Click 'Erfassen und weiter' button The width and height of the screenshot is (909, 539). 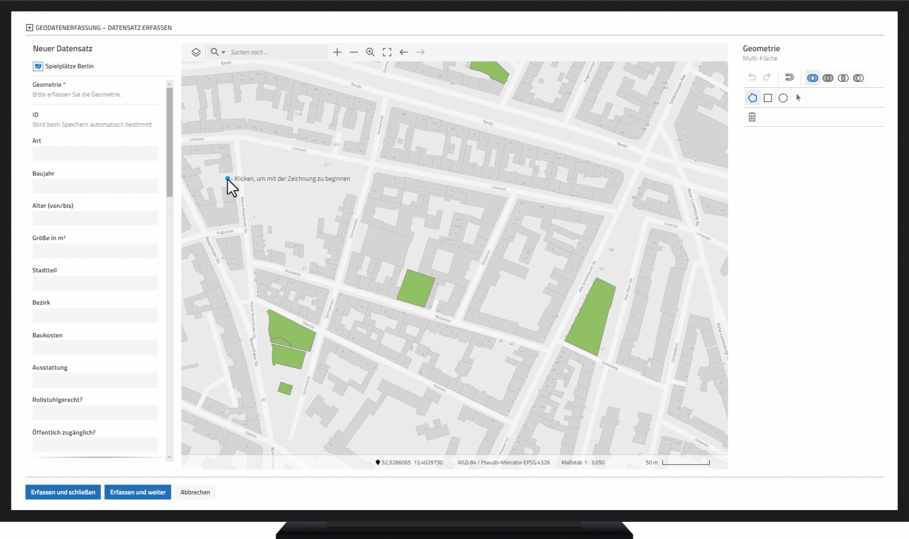pyautogui.click(x=138, y=492)
